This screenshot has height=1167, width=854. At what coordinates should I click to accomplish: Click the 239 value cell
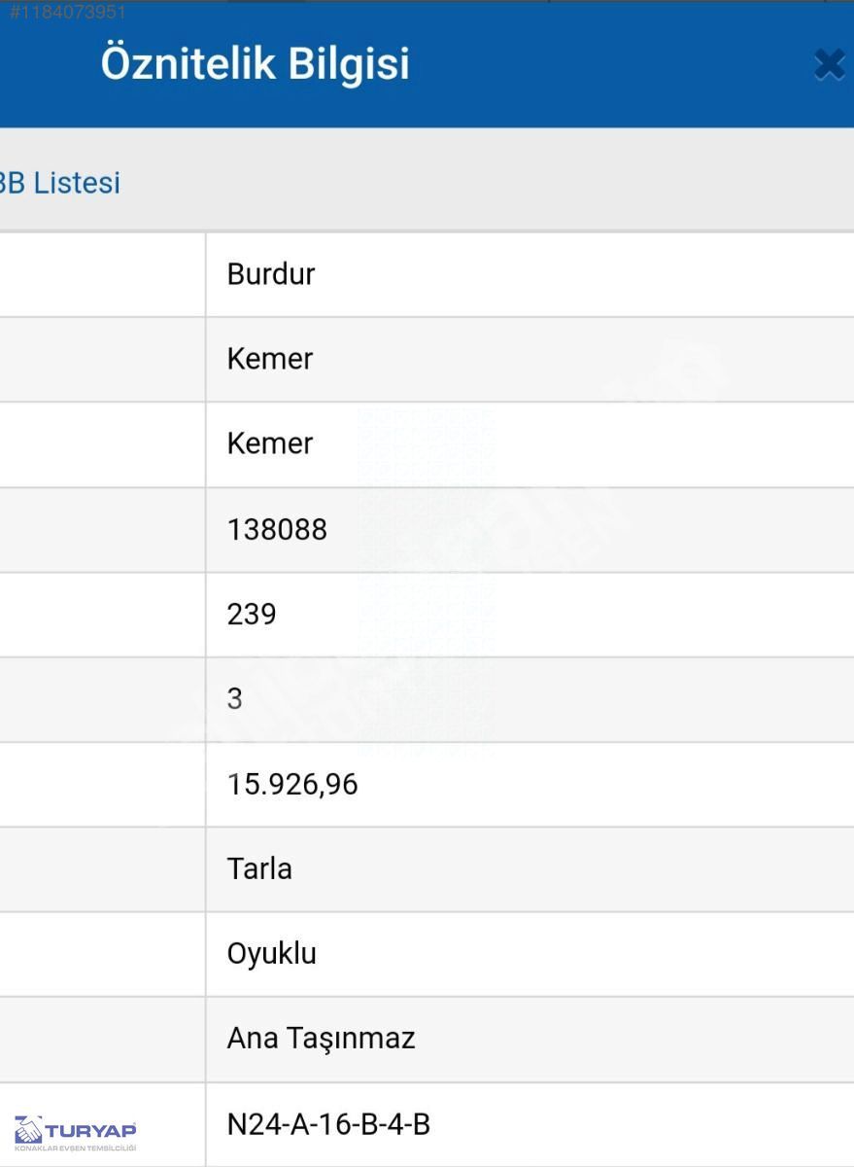tap(529, 614)
